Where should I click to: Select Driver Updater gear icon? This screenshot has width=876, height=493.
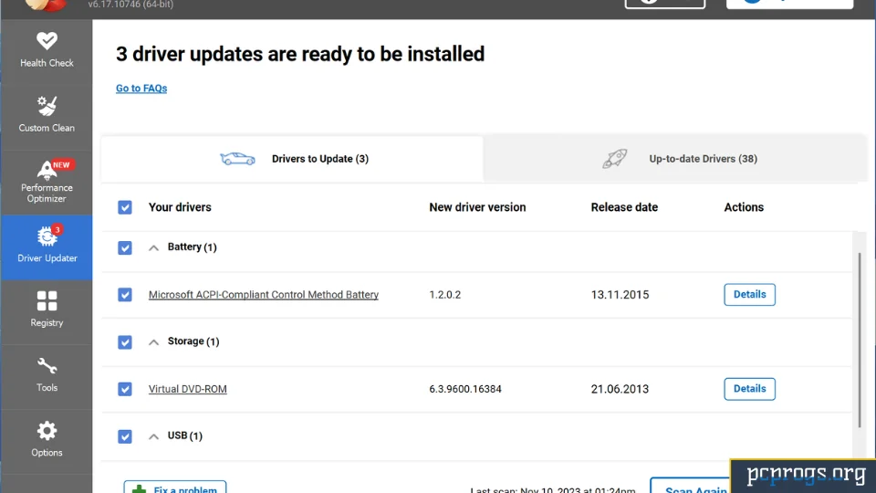47,236
